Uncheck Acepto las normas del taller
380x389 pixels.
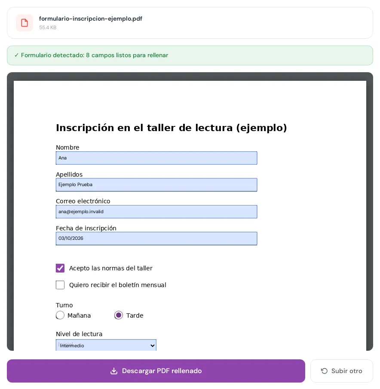coord(60,268)
